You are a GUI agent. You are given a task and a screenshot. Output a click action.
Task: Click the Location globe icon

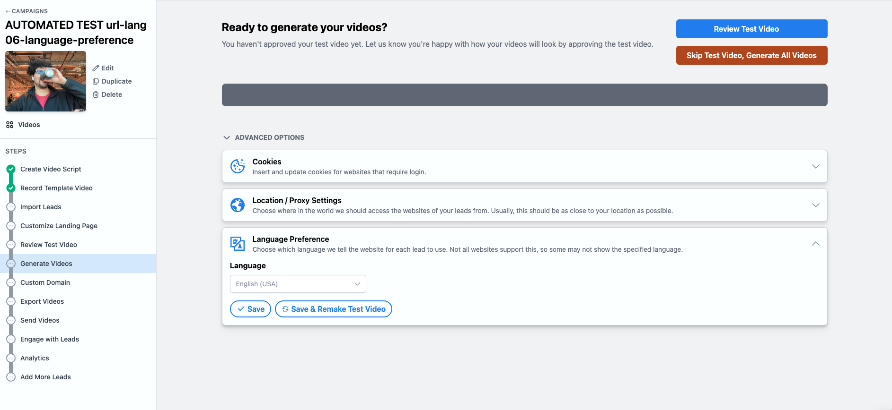(x=238, y=205)
